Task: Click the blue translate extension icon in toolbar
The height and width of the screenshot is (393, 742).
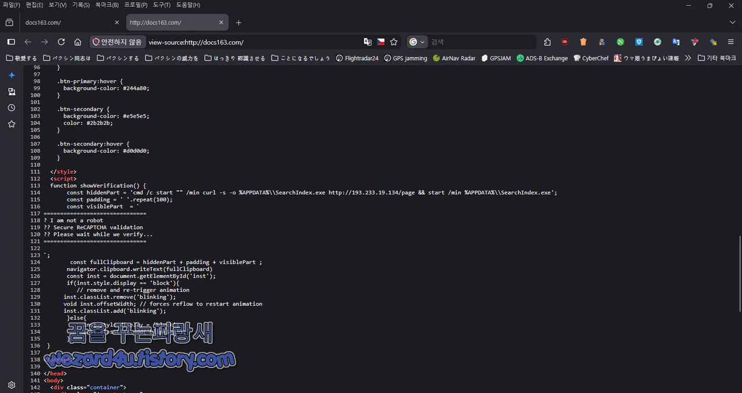Action: click(x=676, y=42)
